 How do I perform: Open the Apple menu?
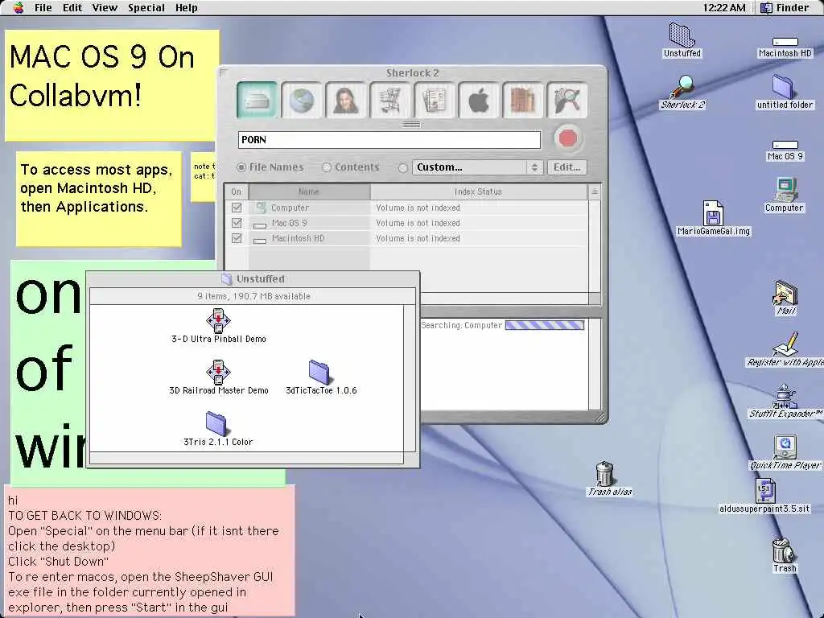(x=19, y=7)
